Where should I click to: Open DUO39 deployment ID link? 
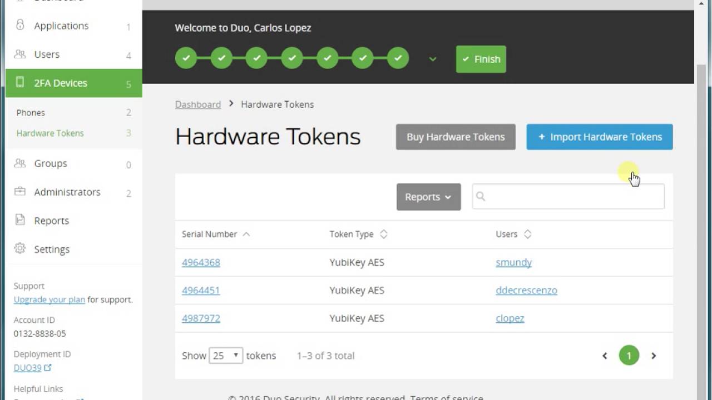27,367
